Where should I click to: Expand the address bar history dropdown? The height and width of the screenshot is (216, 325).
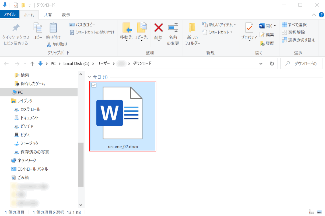tap(261, 64)
